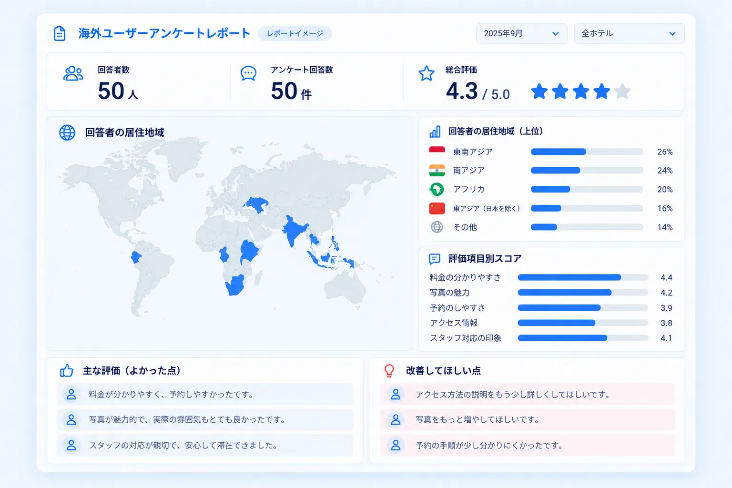Click the user avatar beside スタッフの対応が親切で comment

pyautogui.click(x=71, y=445)
